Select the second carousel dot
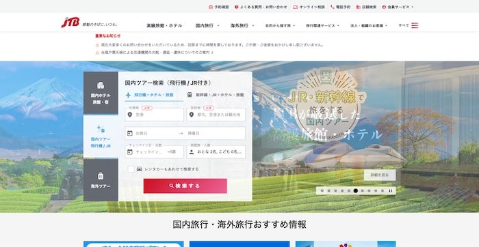This screenshot has height=247, width=479. pyautogui.click(x=328, y=190)
